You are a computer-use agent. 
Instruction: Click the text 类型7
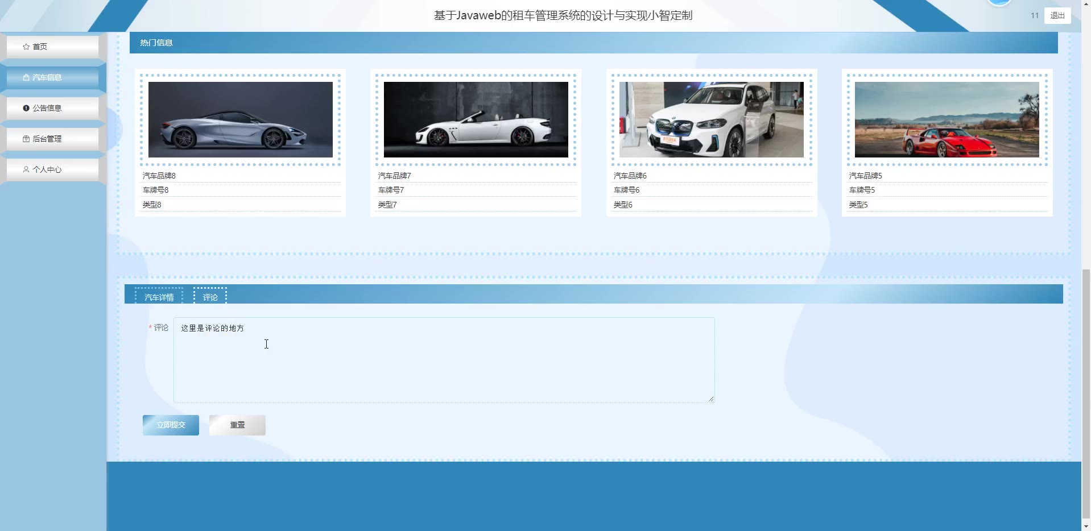(387, 205)
